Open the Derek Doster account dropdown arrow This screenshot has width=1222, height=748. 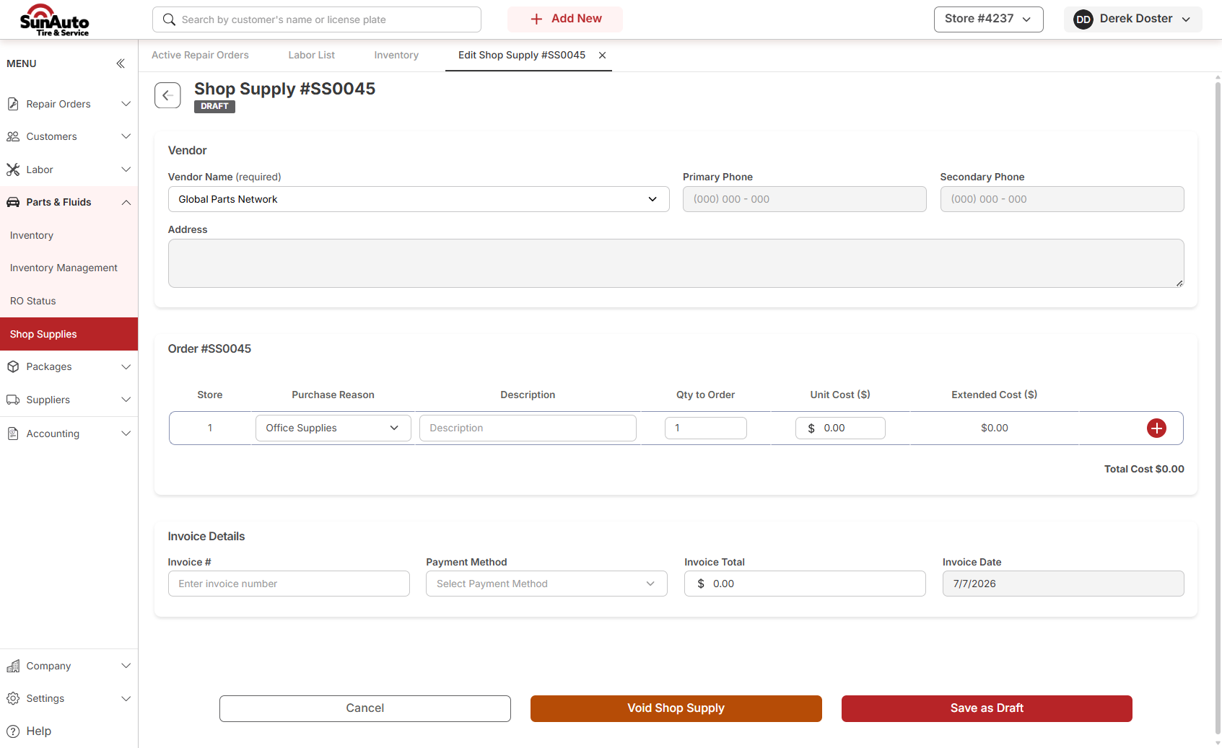[1186, 19]
